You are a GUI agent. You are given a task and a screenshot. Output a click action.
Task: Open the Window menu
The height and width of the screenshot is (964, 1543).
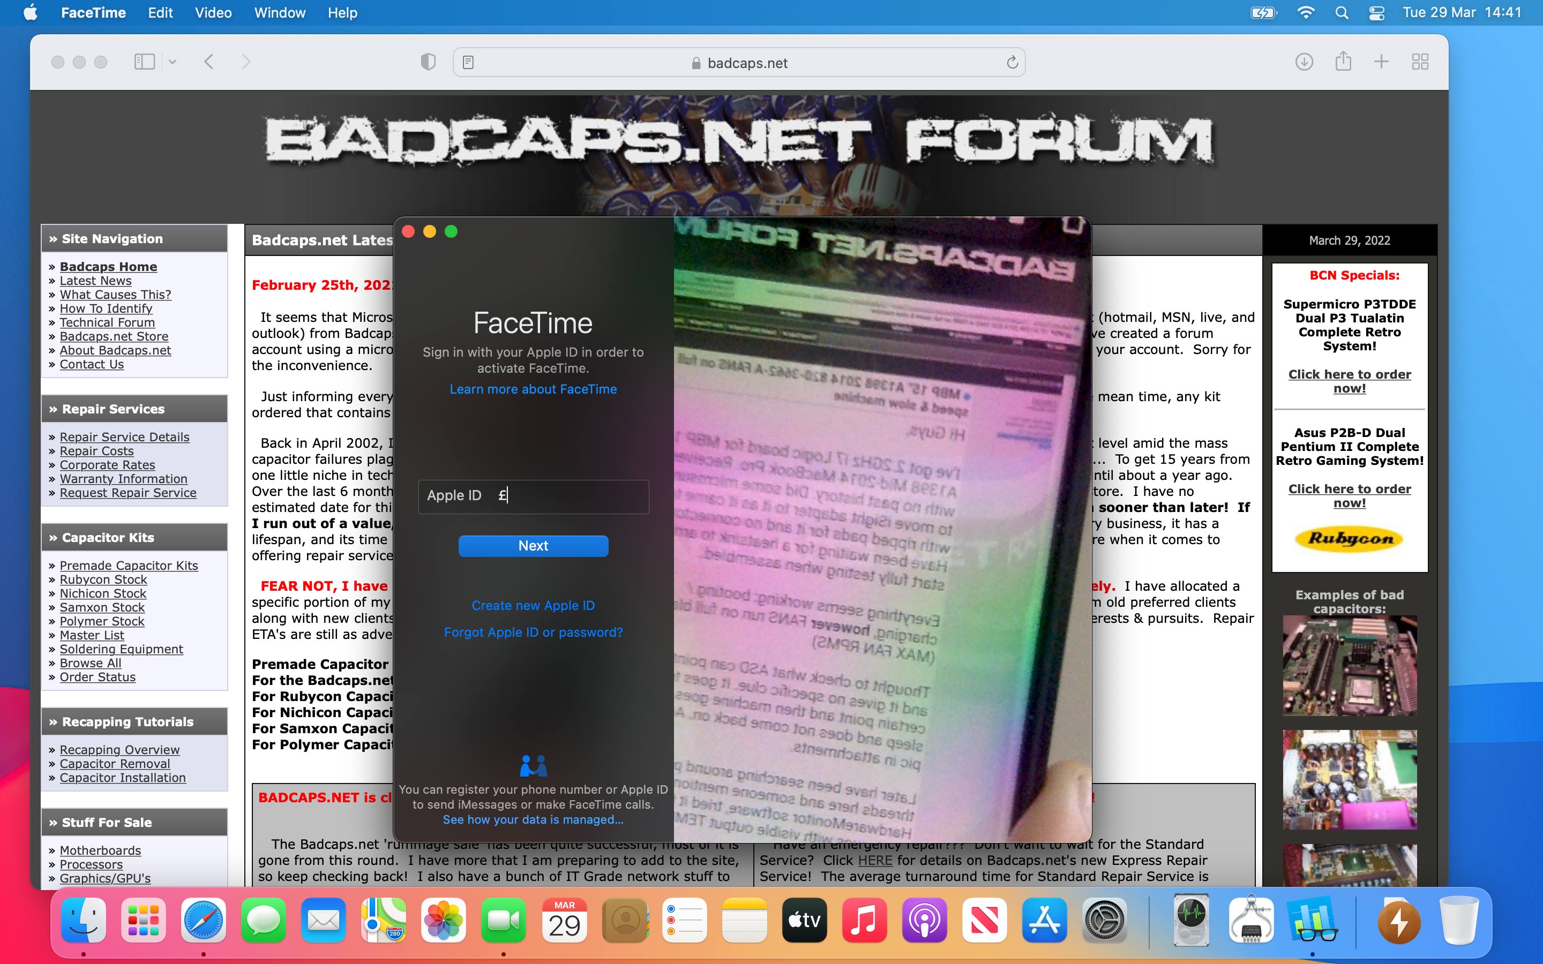(x=279, y=13)
